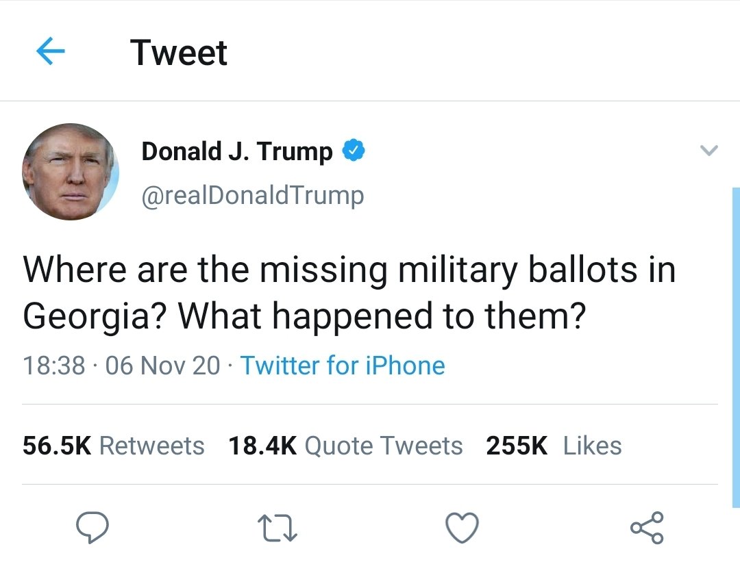The image size is (740, 564).
Task: Click the blue scrollbar on right edge
Action: 736,348
